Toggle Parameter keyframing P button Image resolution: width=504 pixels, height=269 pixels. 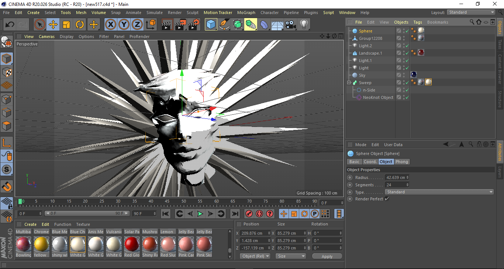[315, 214]
